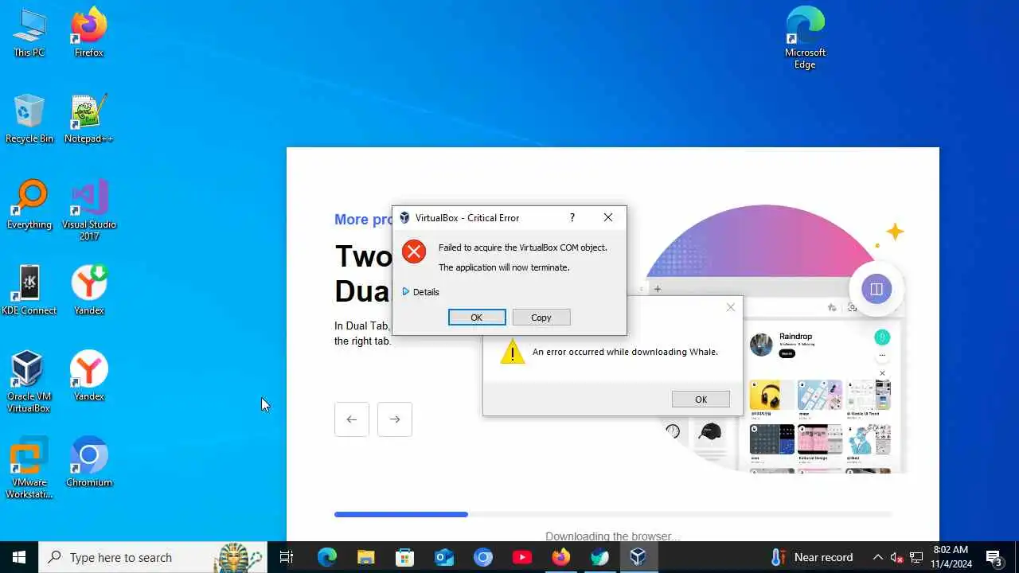This screenshot has height=573, width=1019.
Task: Open File Explorer from the taskbar
Action: click(365, 557)
